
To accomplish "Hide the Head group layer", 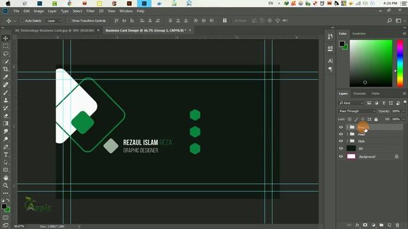I will (341, 134).
